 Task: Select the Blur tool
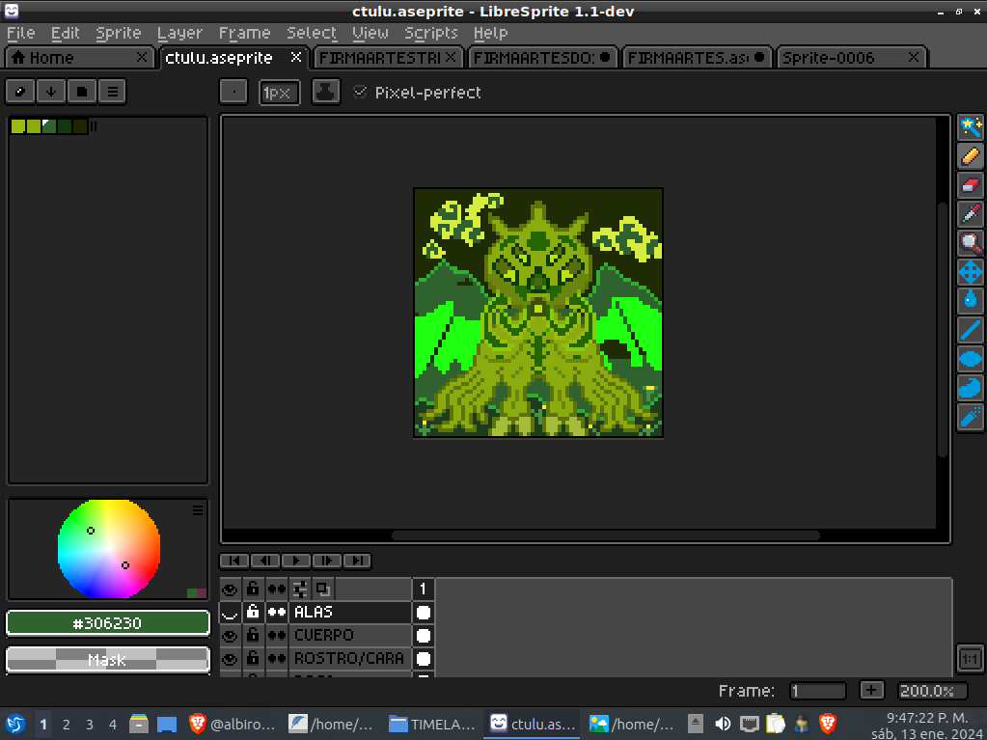pos(970,417)
